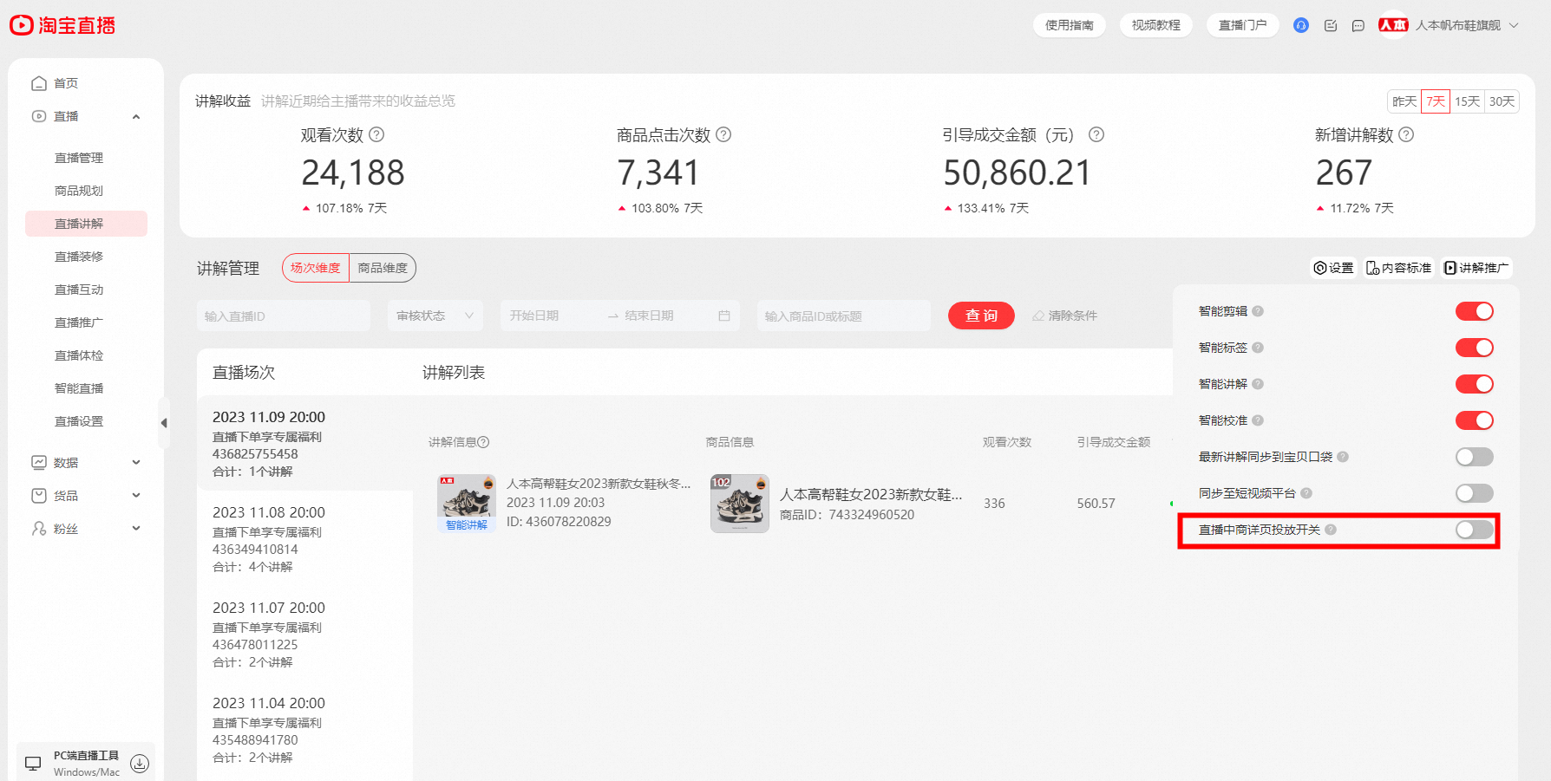Show help for 引导成交金额 metric
The image size is (1551, 781).
1096,134
